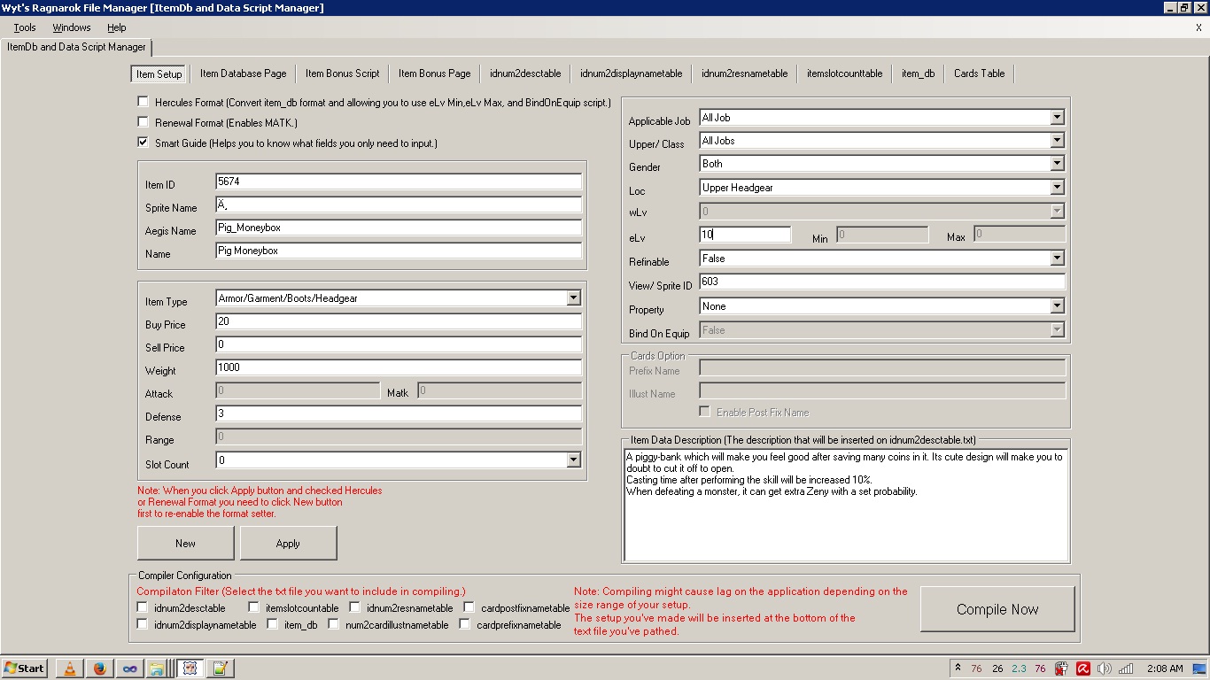Open the speaker volume tray icon
Screen dimensions: 1210x680
1104,668
